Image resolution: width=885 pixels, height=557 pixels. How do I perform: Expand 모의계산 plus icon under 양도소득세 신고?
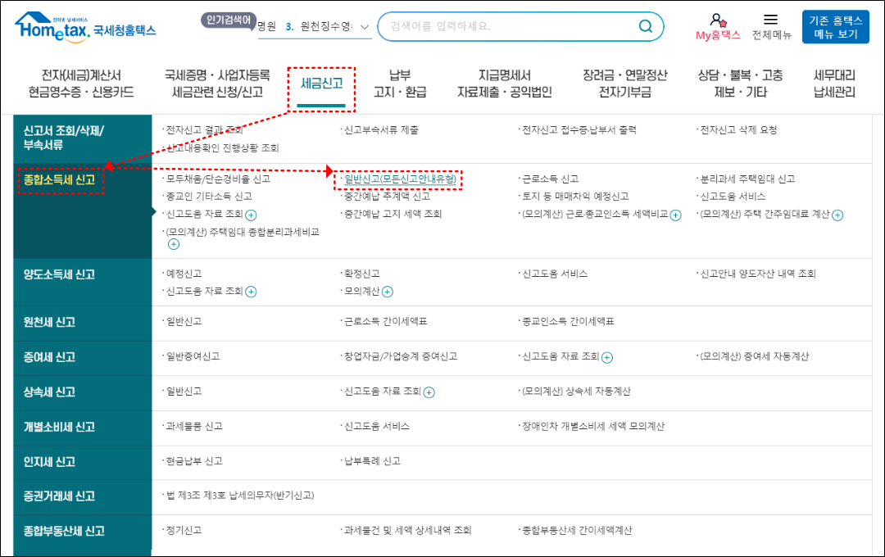pos(387,291)
